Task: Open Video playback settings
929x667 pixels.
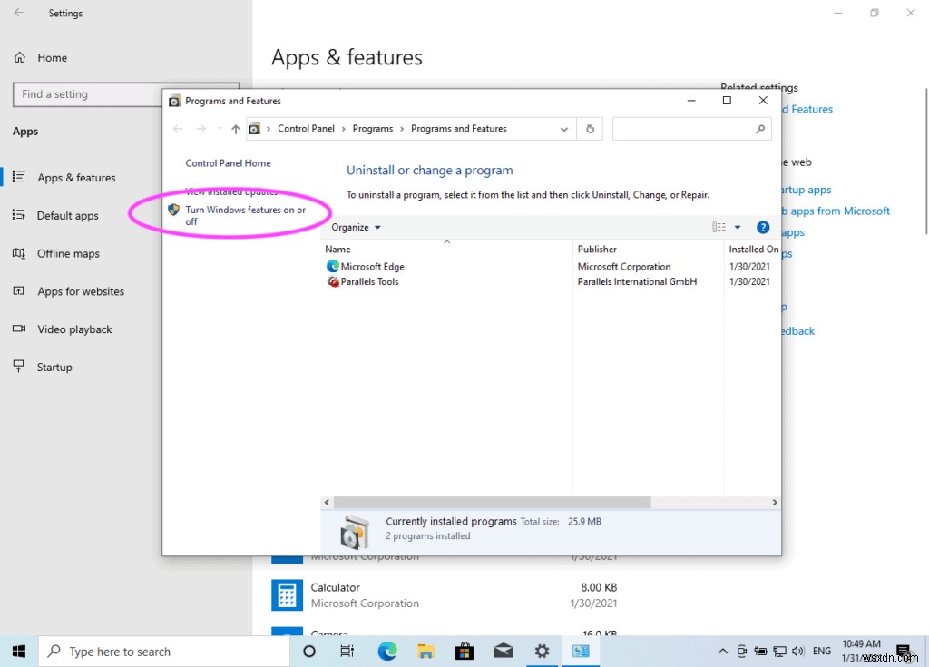Action: tap(74, 329)
